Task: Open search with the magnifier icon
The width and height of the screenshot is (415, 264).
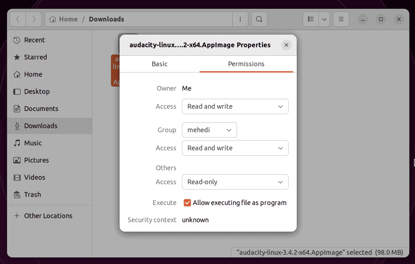Action: click(259, 19)
